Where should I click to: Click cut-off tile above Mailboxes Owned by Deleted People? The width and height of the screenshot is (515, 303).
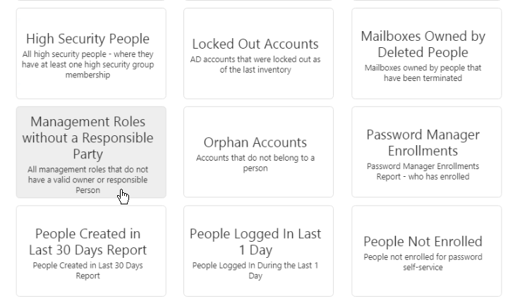426,1
